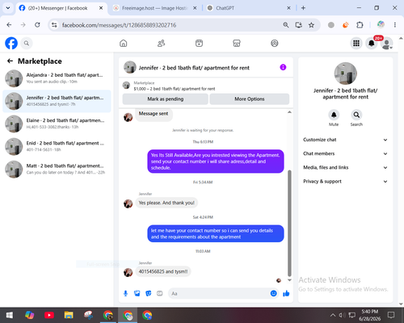Show hidden system tray icons
404x323 pixels.
pos(333,315)
